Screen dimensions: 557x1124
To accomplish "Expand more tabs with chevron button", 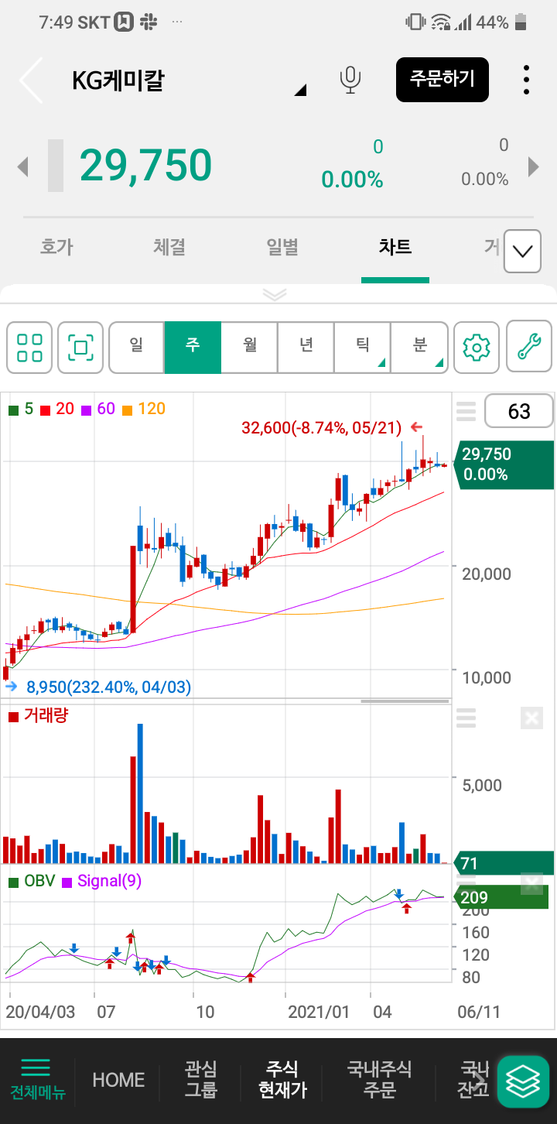I will (x=522, y=251).
